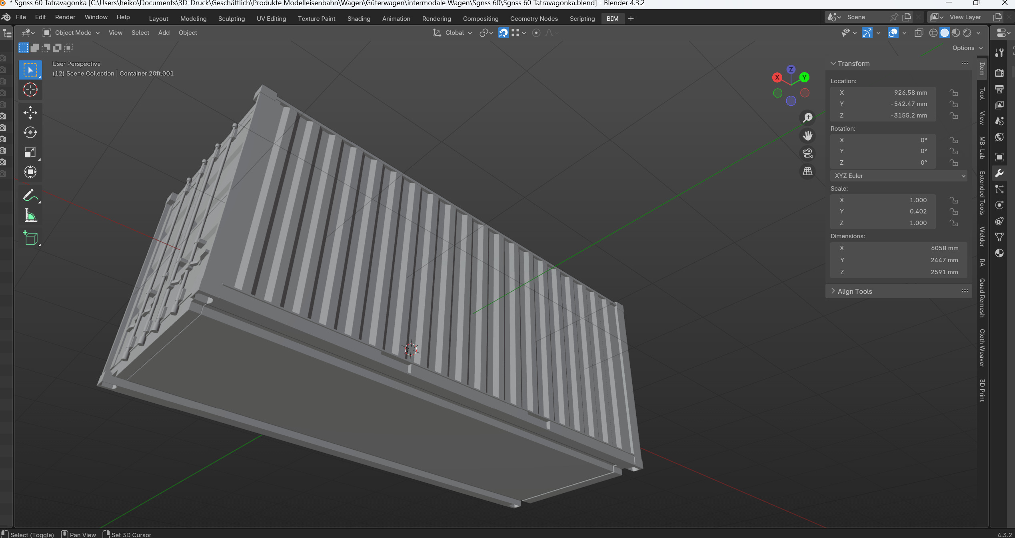Open the Object properties tab icon
The height and width of the screenshot is (538, 1015).
click(999, 157)
